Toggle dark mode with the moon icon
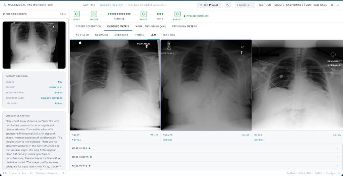This screenshot has height=176, width=343. (228, 5)
